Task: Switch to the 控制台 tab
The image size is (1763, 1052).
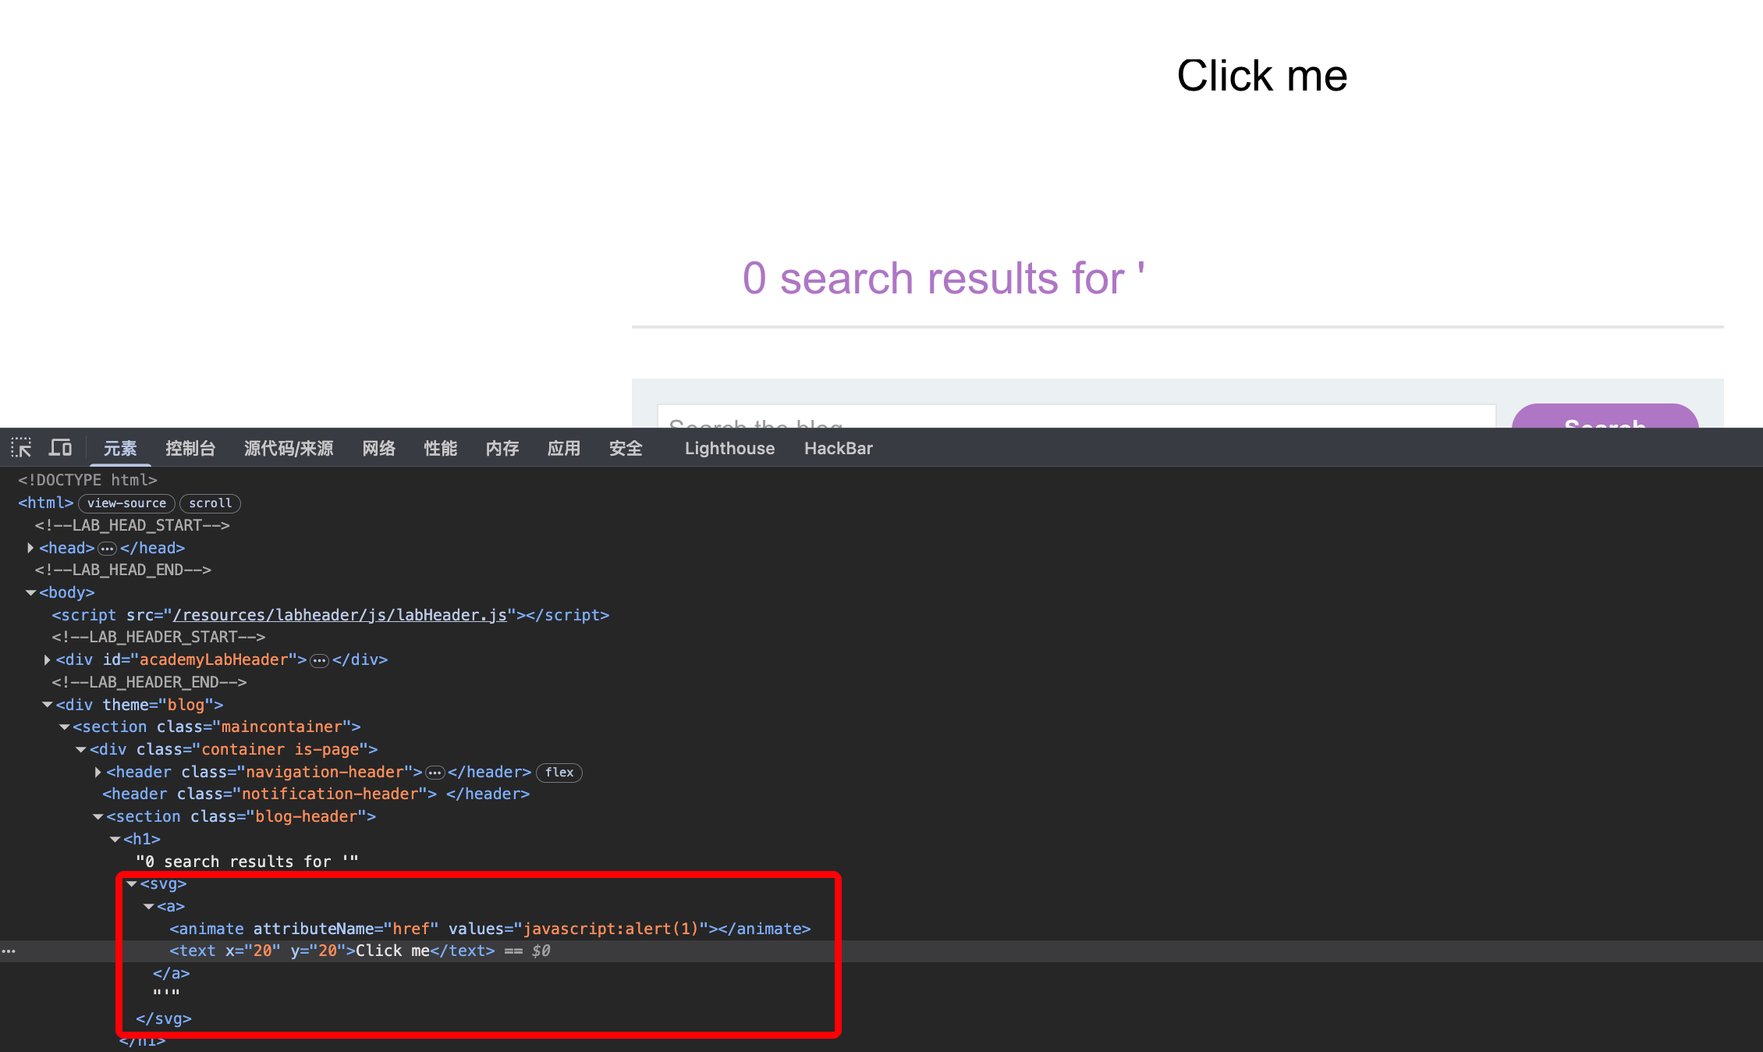Action: click(190, 449)
